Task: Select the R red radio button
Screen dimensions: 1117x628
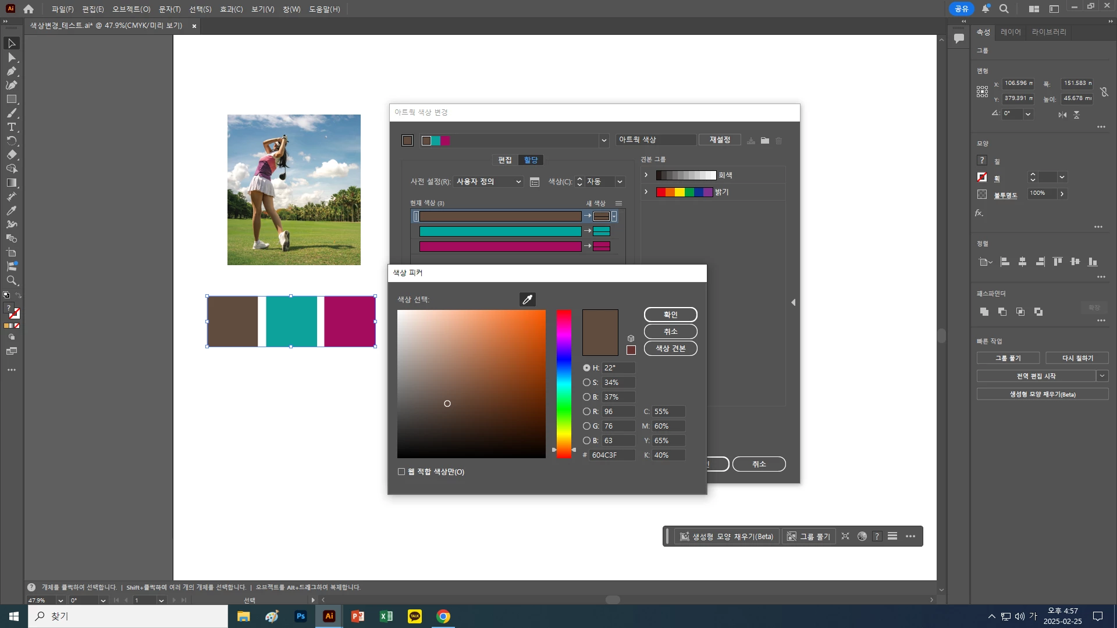Action: pyautogui.click(x=586, y=412)
